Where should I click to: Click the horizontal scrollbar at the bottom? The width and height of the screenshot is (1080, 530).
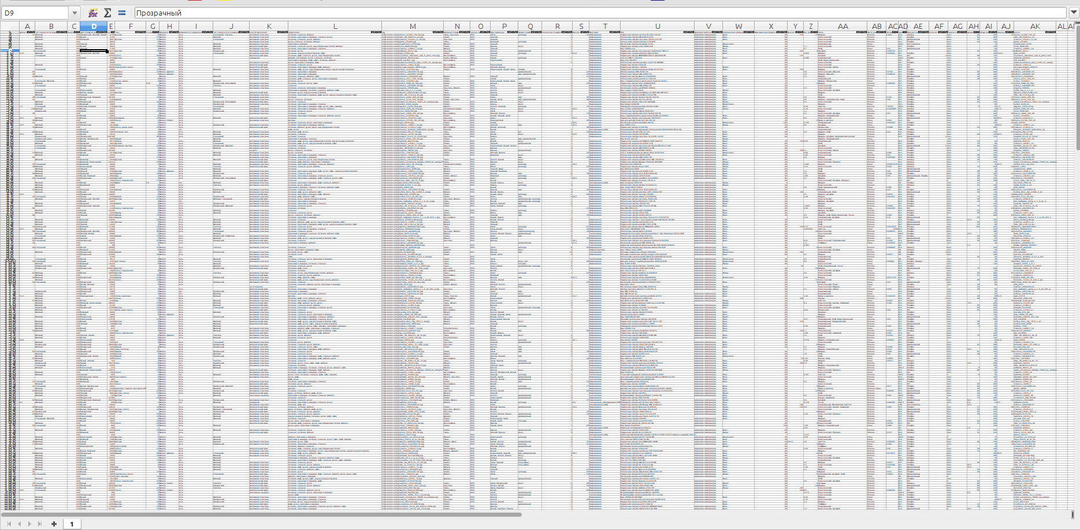(x=260, y=514)
